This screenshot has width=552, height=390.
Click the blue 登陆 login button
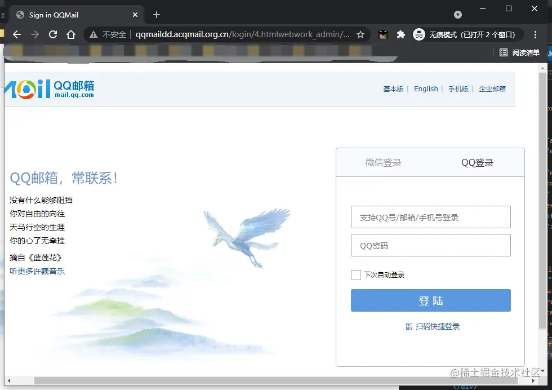[430, 300]
